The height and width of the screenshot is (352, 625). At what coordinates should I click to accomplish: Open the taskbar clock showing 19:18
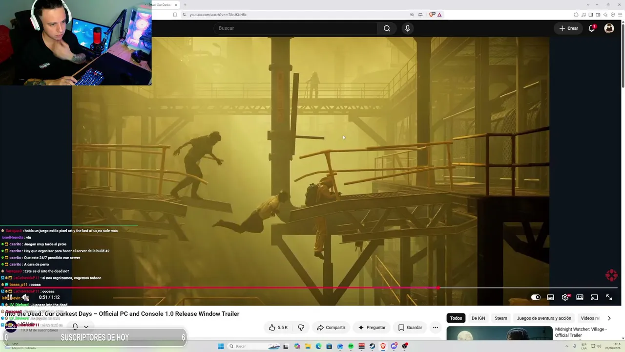click(x=613, y=346)
